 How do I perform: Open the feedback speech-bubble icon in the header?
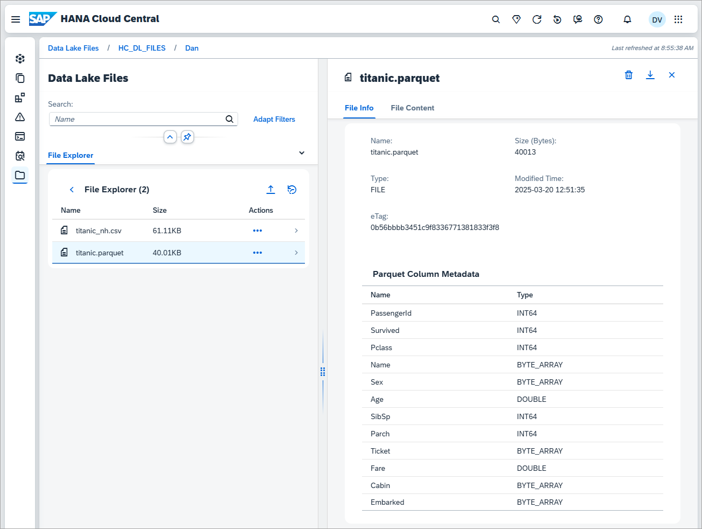pos(578,19)
